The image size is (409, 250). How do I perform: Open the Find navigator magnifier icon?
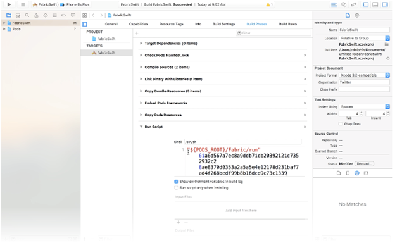click(27, 15)
